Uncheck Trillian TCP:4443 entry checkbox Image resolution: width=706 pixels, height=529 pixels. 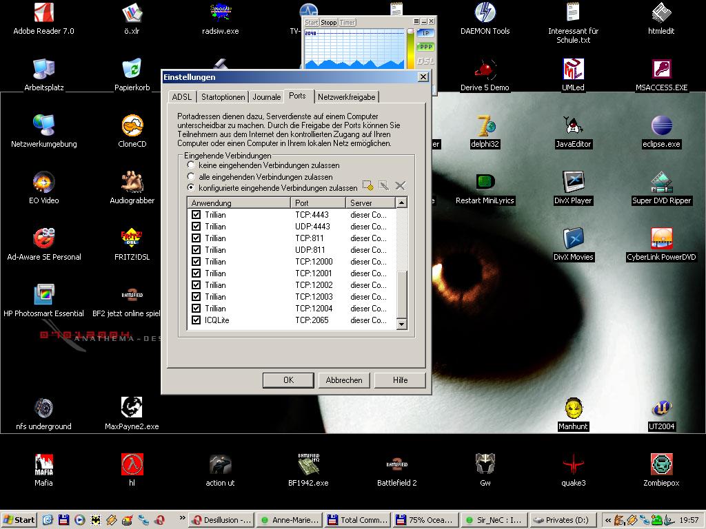196,215
